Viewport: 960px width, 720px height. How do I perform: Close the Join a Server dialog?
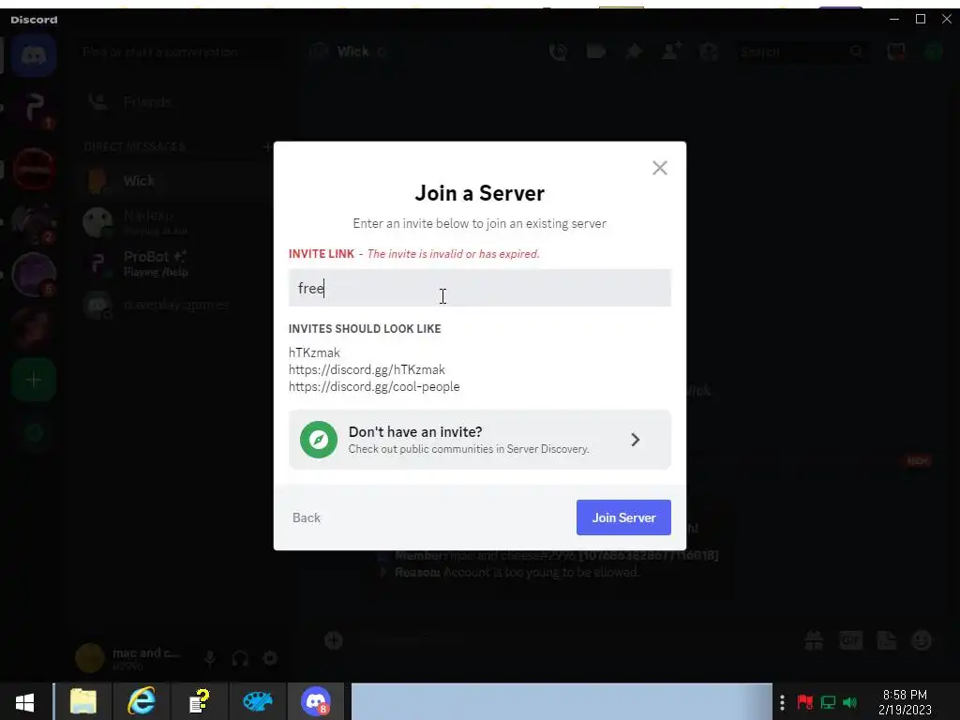(x=659, y=168)
